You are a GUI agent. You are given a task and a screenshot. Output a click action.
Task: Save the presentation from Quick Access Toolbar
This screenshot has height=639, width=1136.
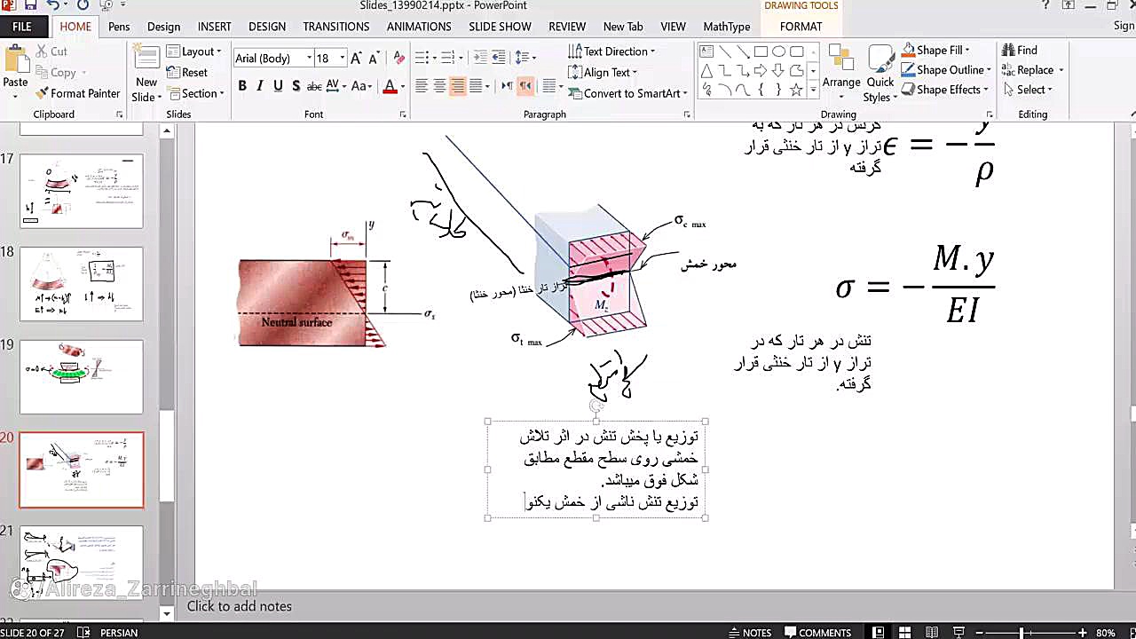[x=31, y=5]
